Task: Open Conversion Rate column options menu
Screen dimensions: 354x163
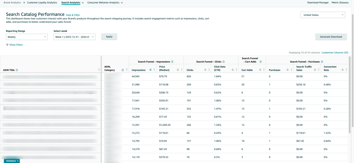Action: point(346,70)
